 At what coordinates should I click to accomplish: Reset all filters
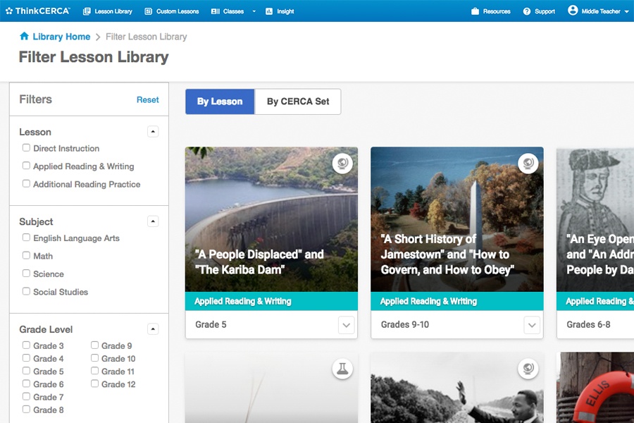coord(147,100)
